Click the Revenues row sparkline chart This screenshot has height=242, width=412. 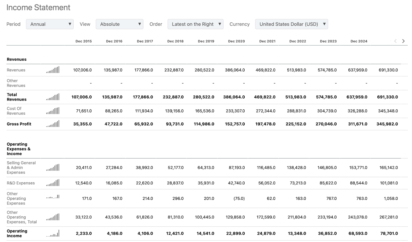(x=53, y=70)
